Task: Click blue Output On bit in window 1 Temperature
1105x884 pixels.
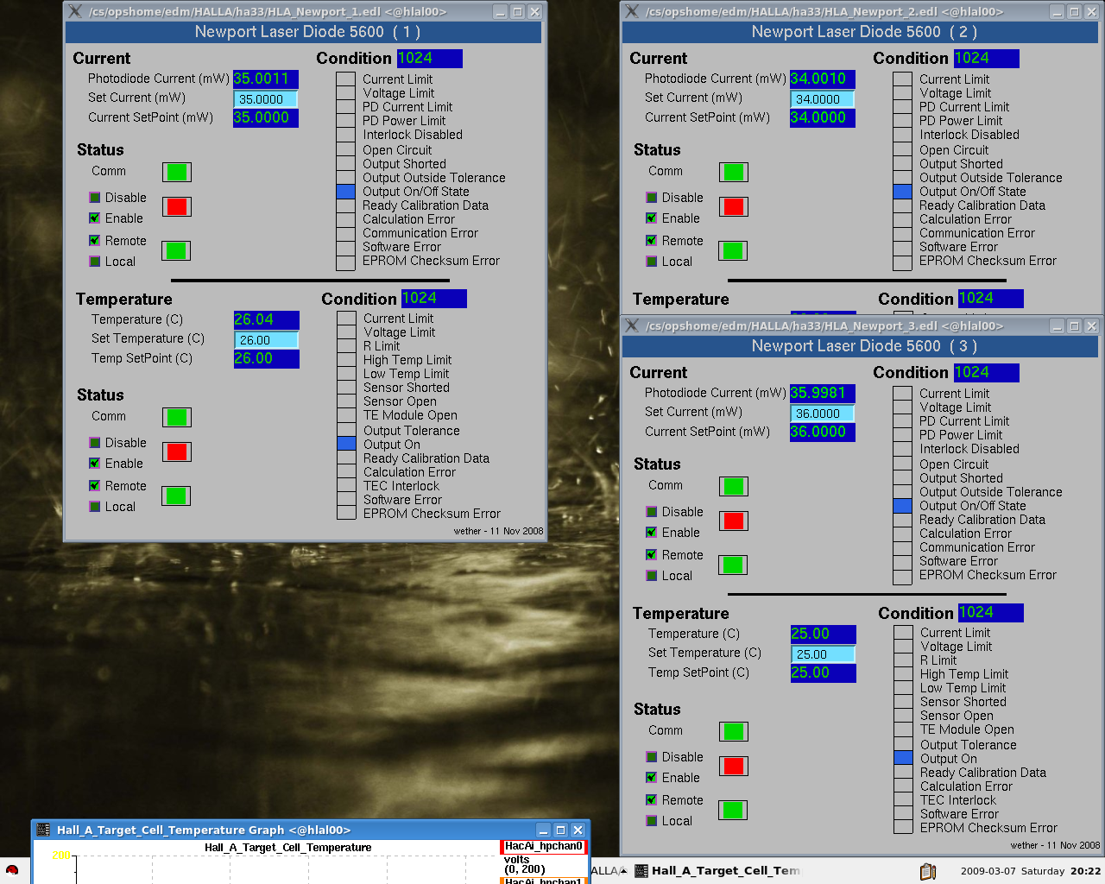Action: pos(346,444)
